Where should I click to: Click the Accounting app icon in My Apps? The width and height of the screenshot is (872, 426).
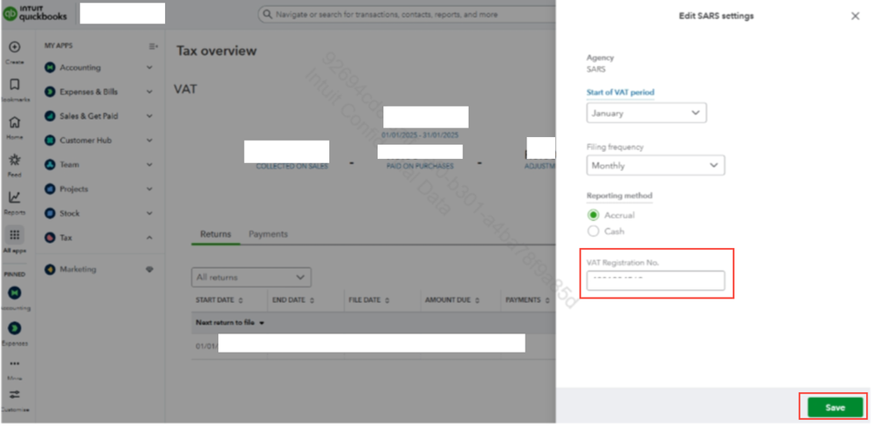click(x=50, y=67)
